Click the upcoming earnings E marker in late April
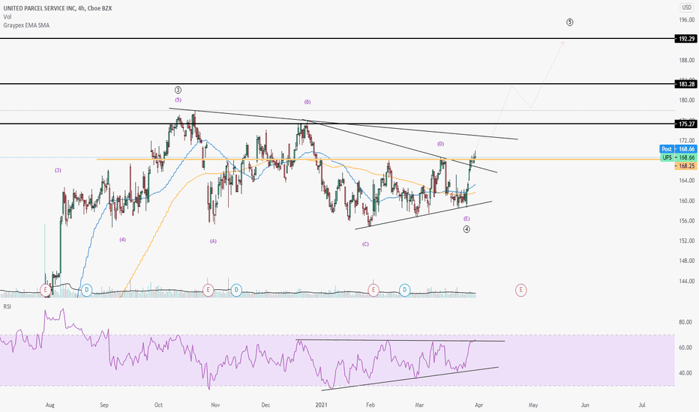Viewport: 699px width, 412px height. tap(520, 291)
